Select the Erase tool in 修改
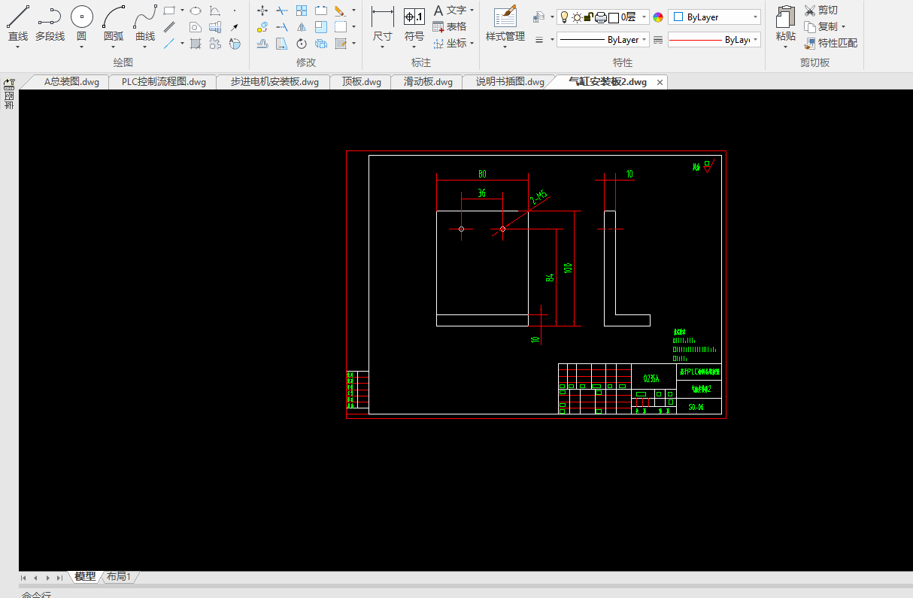913x598 pixels. pos(340,11)
